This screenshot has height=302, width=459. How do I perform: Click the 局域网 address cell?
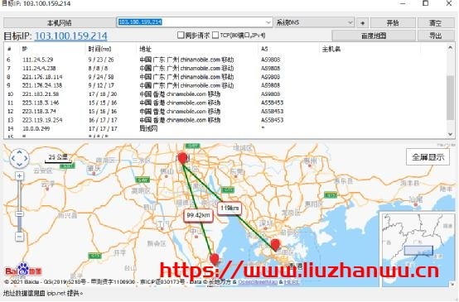(148, 128)
